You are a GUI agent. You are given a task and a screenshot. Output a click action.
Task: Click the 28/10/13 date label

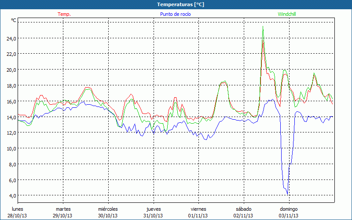coord(18,216)
